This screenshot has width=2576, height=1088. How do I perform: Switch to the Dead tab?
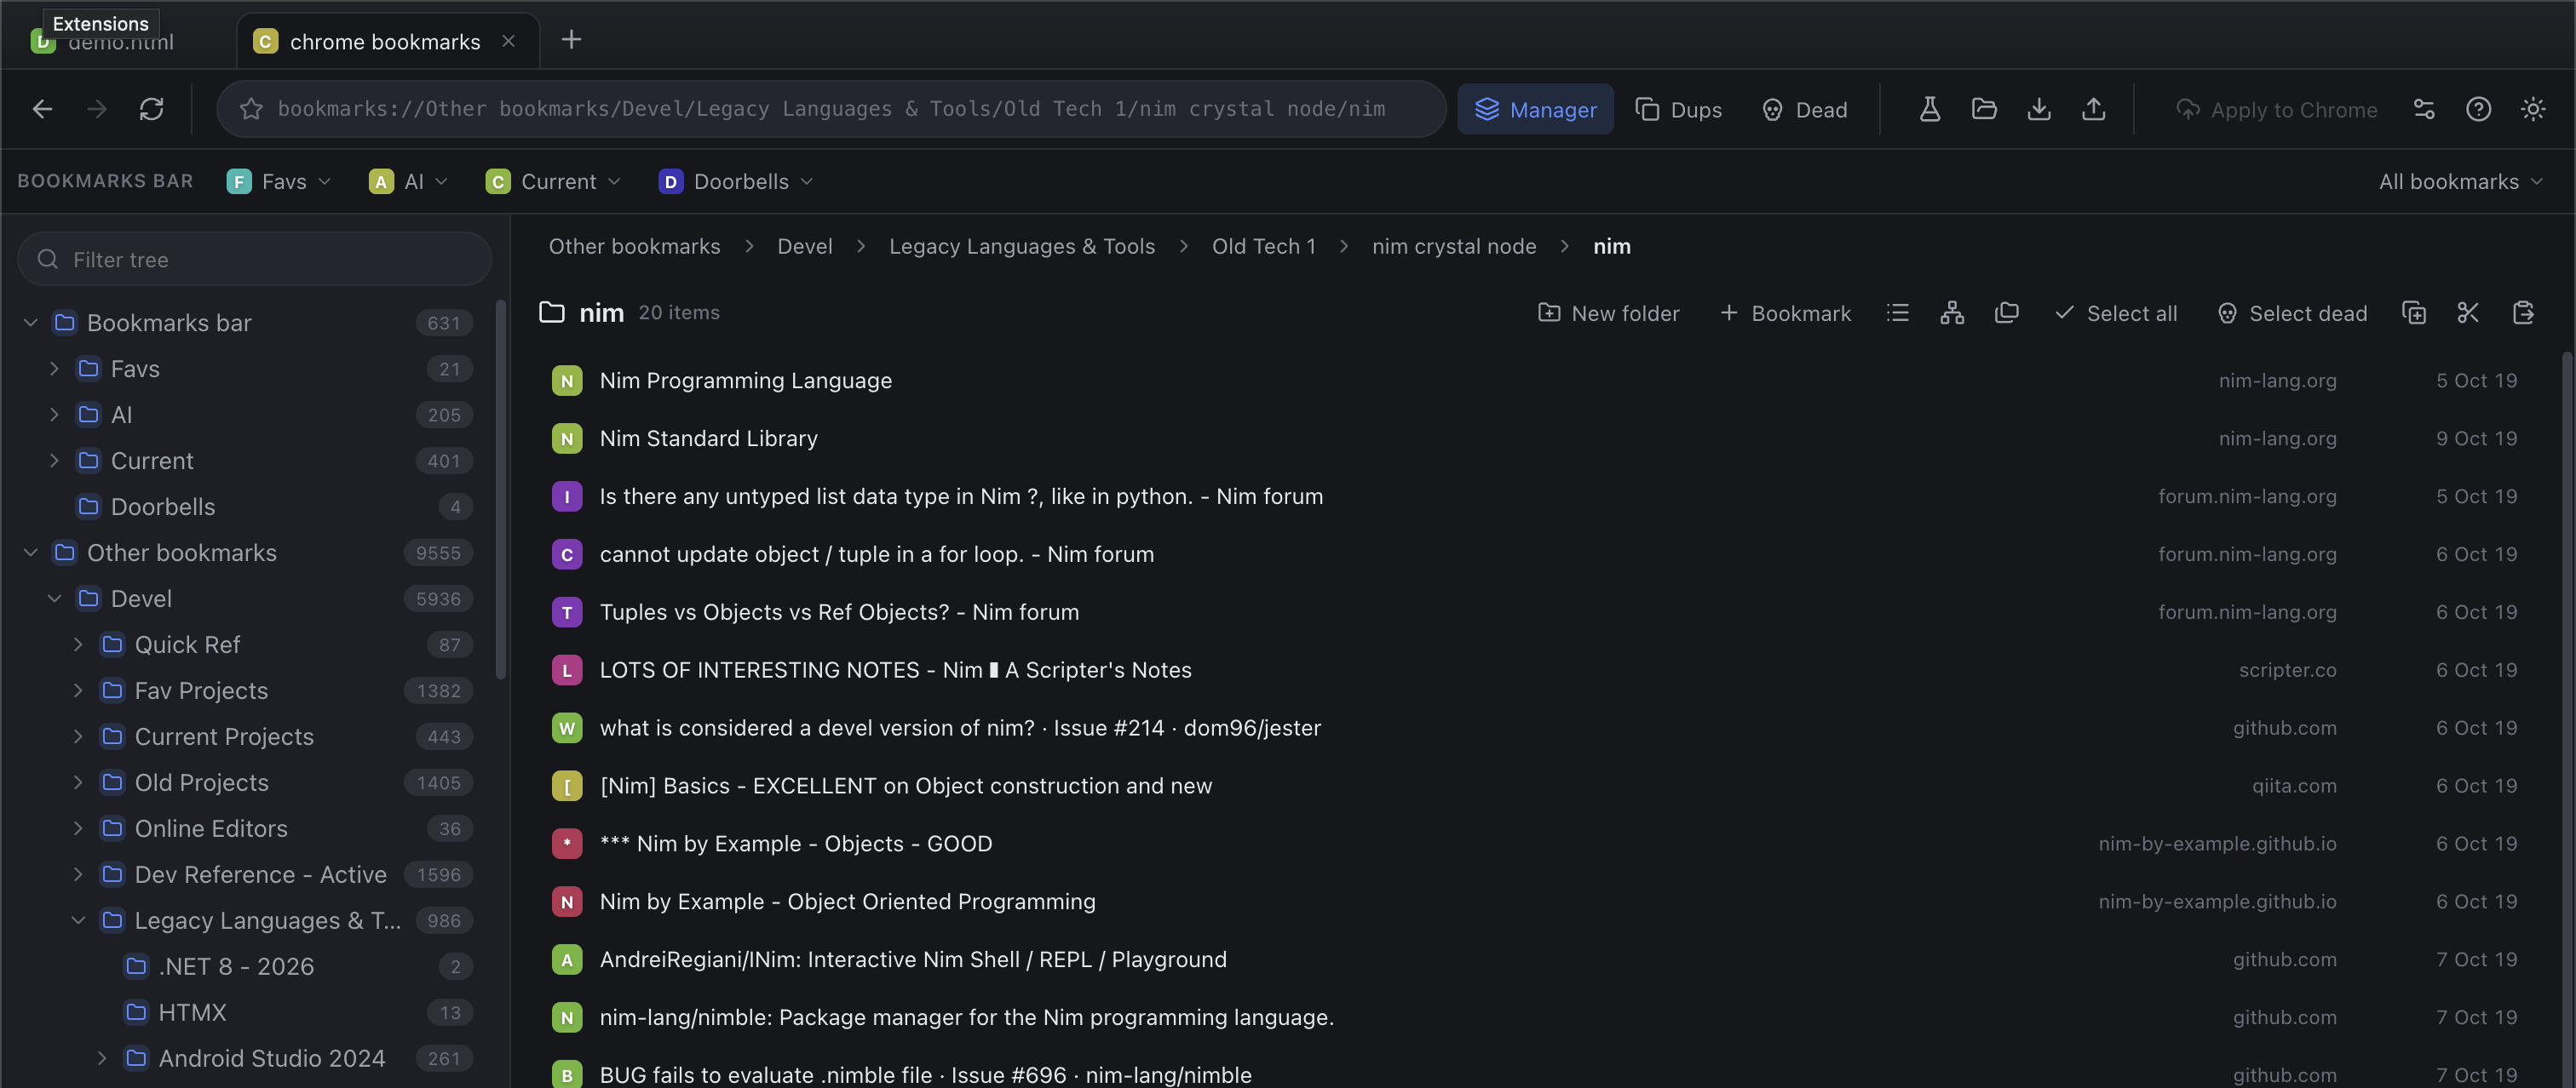[1805, 109]
